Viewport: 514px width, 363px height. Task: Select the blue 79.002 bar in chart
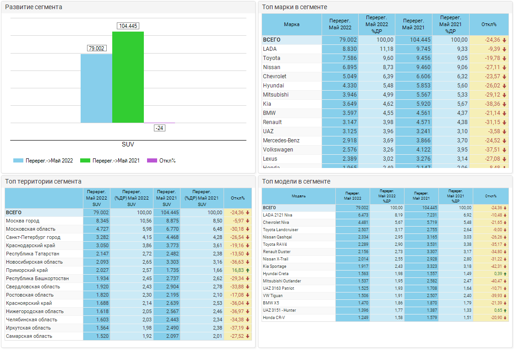point(96,88)
